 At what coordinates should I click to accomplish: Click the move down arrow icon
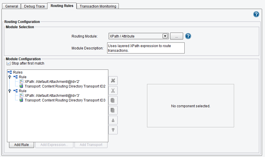pyautogui.click(x=113, y=130)
